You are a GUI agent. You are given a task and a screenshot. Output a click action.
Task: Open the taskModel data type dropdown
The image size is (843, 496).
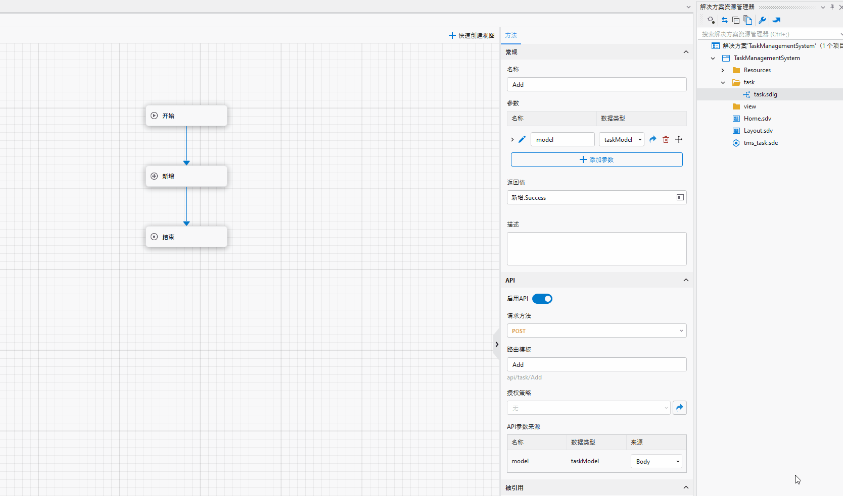coord(622,139)
